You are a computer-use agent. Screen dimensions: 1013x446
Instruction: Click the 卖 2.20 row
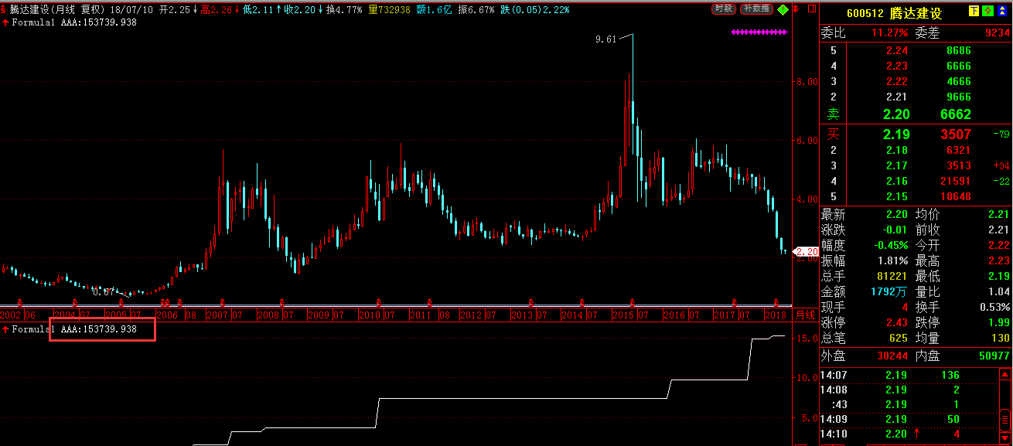point(916,114)
